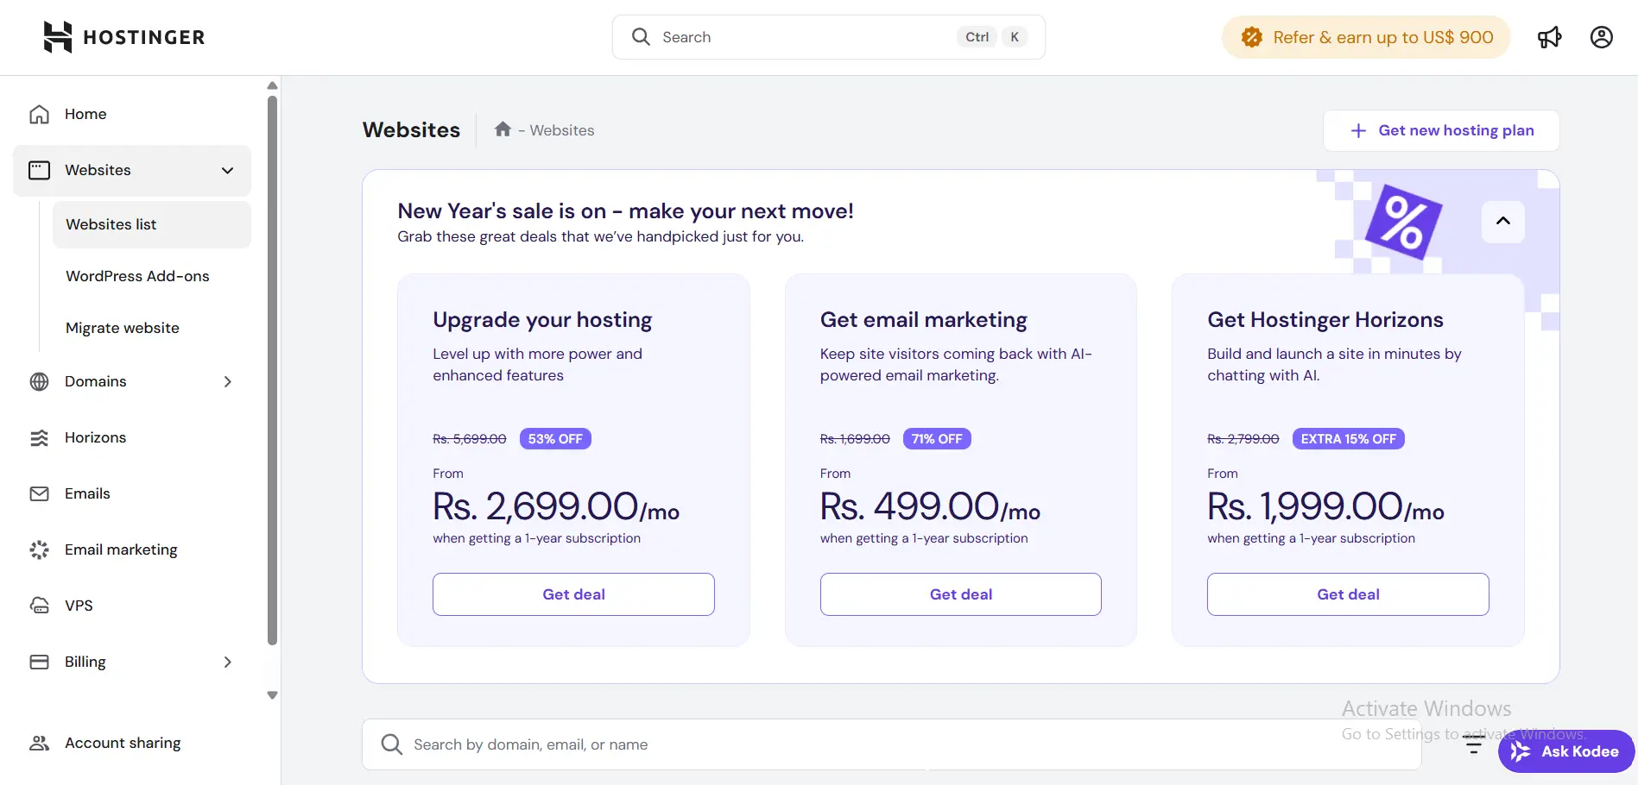Collapse the Websites section in the sidebar

(x=227, y=170)
